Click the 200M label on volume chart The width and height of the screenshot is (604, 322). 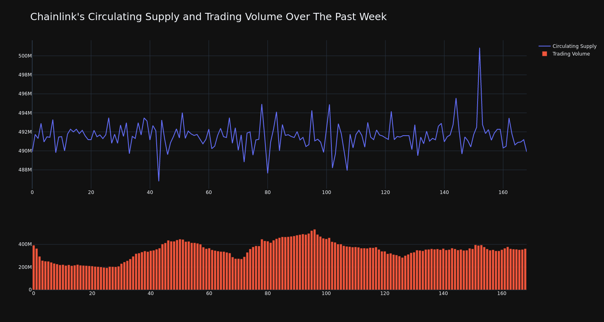25,267
